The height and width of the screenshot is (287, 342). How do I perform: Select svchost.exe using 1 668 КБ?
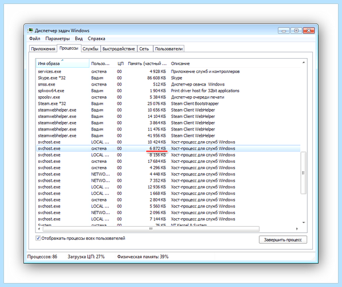(x=168, y=193)
